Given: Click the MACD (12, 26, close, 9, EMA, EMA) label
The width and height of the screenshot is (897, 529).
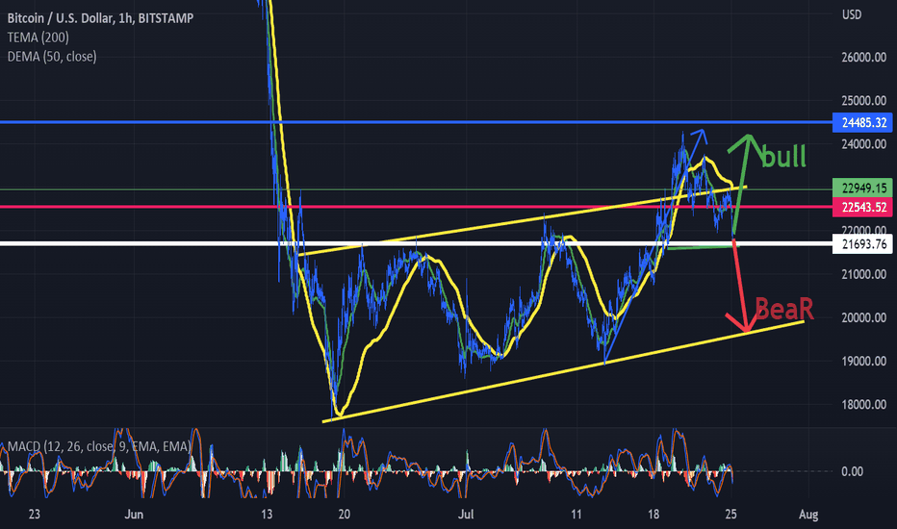Looking at the screenshot, I should point(99,446).
